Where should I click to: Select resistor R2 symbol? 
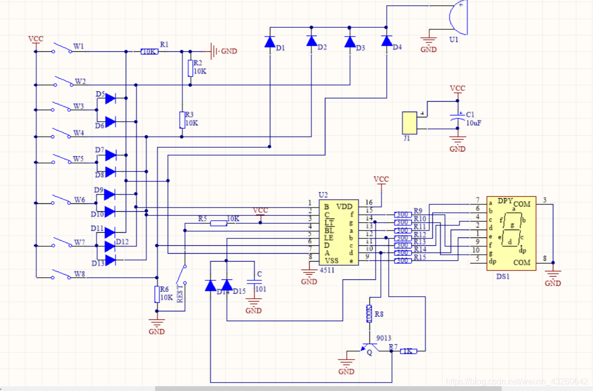point(190,68)
